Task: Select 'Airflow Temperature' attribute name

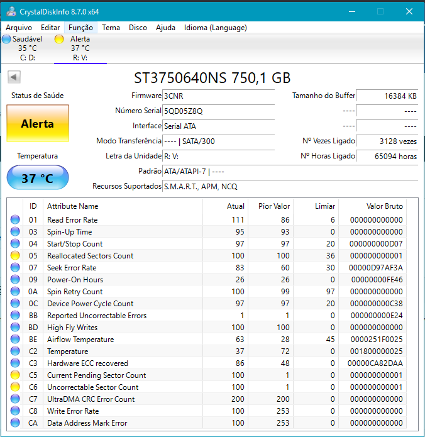Action: 80,339
